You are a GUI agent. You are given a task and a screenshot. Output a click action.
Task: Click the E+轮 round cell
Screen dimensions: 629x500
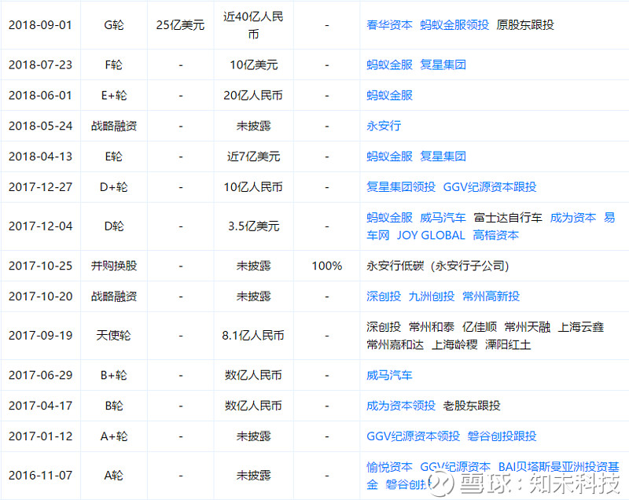tap(113, 95)
